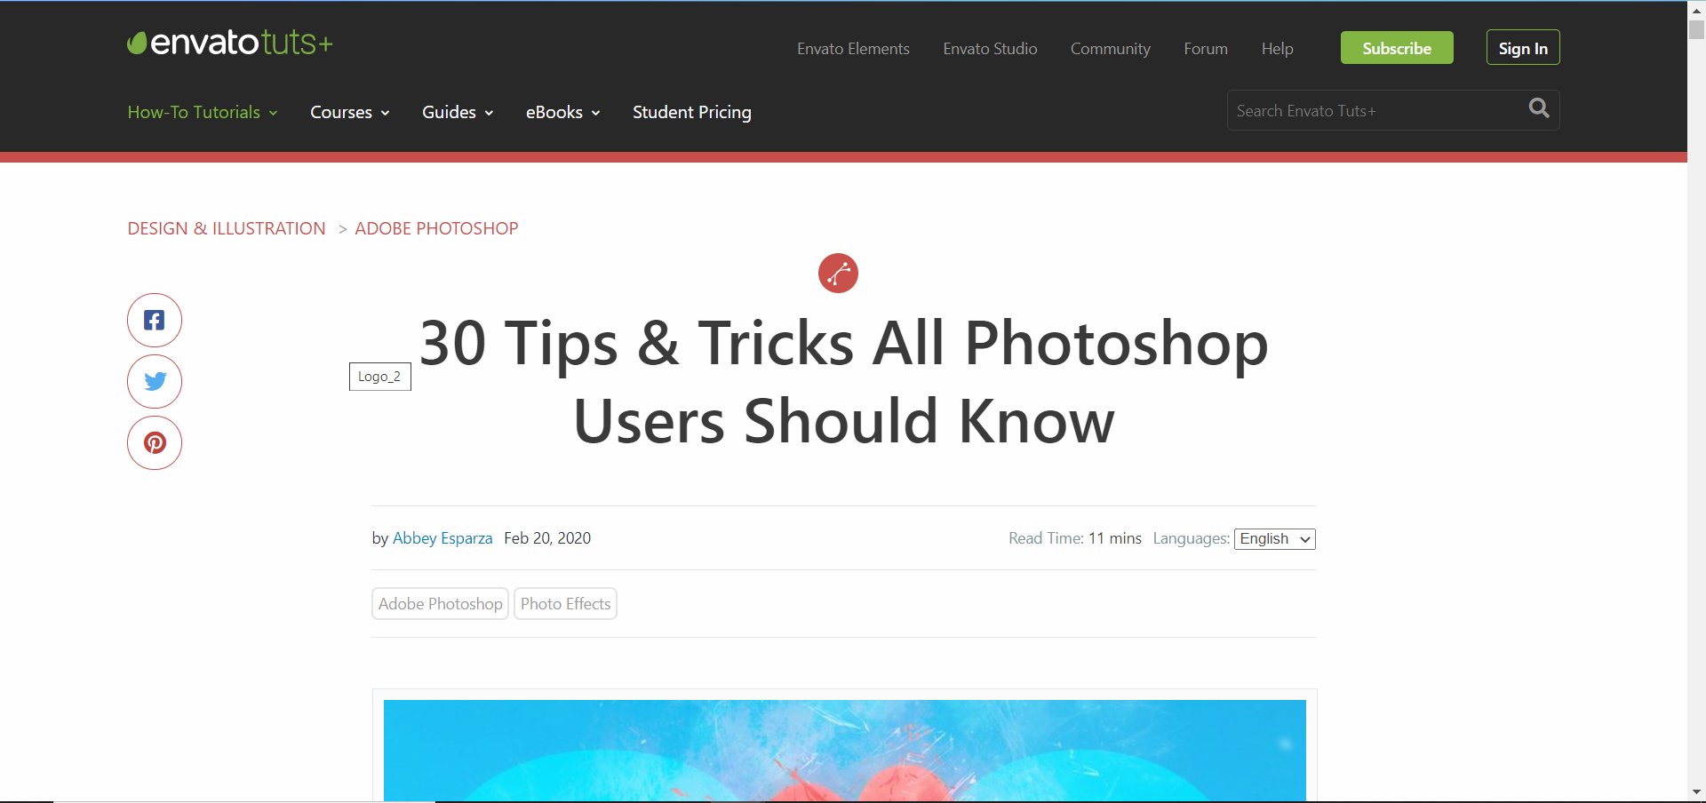This screenshot has width=1706, height=803.
Task: Click the Sign In button
Action: click(1523, 48)
